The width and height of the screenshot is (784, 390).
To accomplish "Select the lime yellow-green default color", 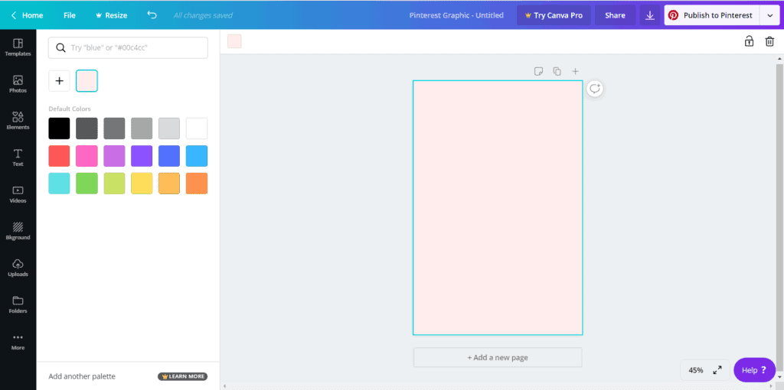I will click(x=114, y=184).
